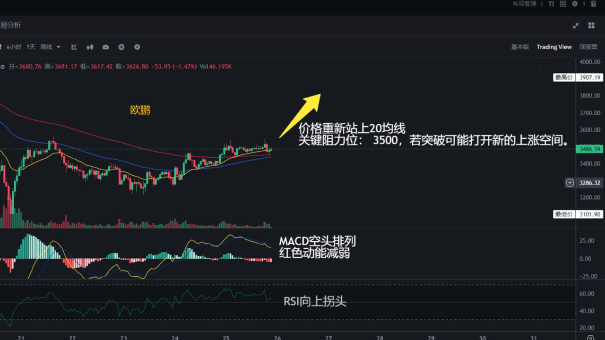Open the TI indicator dropdown top right

[x=551, y=4]
